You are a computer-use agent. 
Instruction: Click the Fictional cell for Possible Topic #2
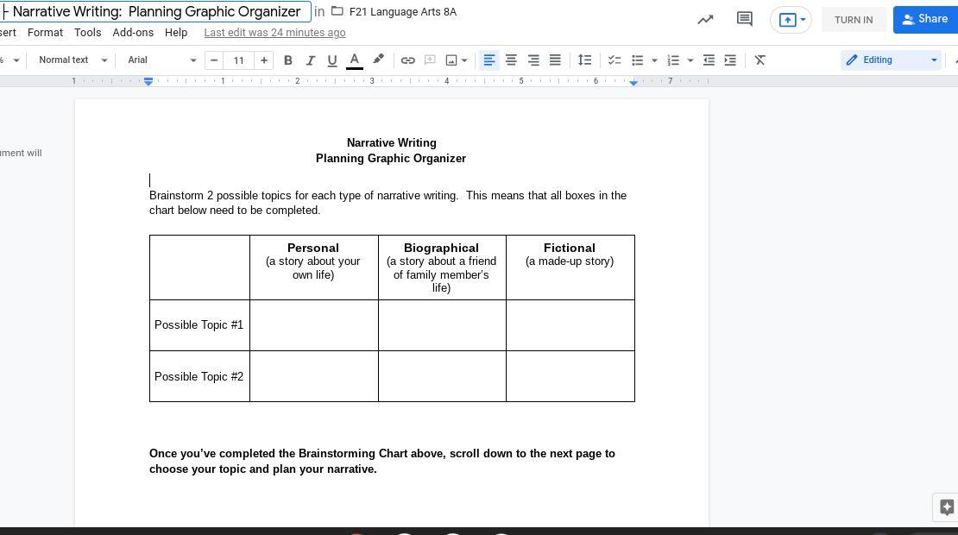pyautogui.click(x=570, y=376)
